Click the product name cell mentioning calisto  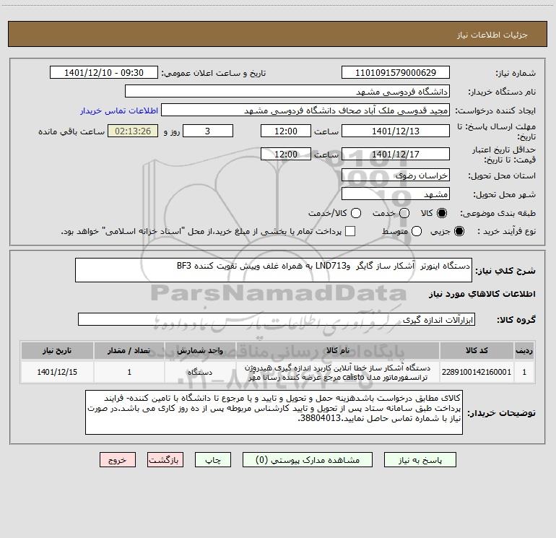338,372
